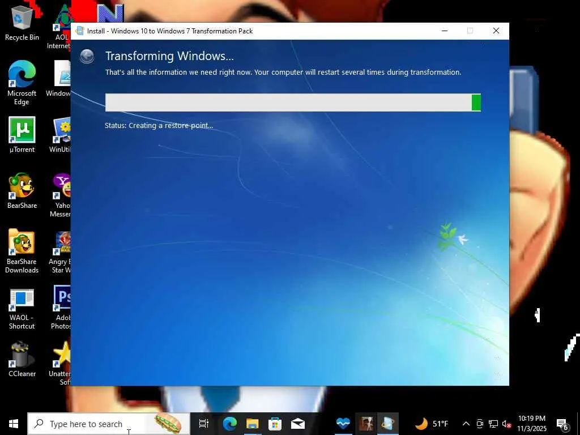The height and width of the screenshot is (435, 580).
Task: Open the Microsoft Edge desktop shortcut
Action: pyautogui.click(x=22, y=82)
